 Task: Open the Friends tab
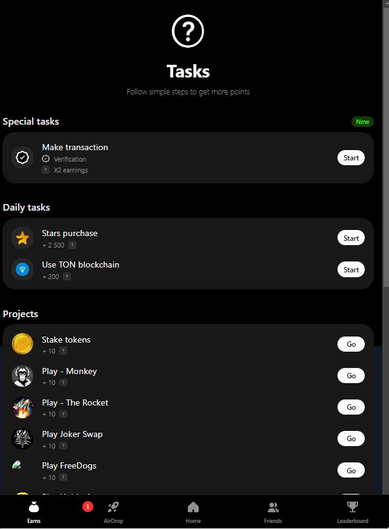click(273, 512)
